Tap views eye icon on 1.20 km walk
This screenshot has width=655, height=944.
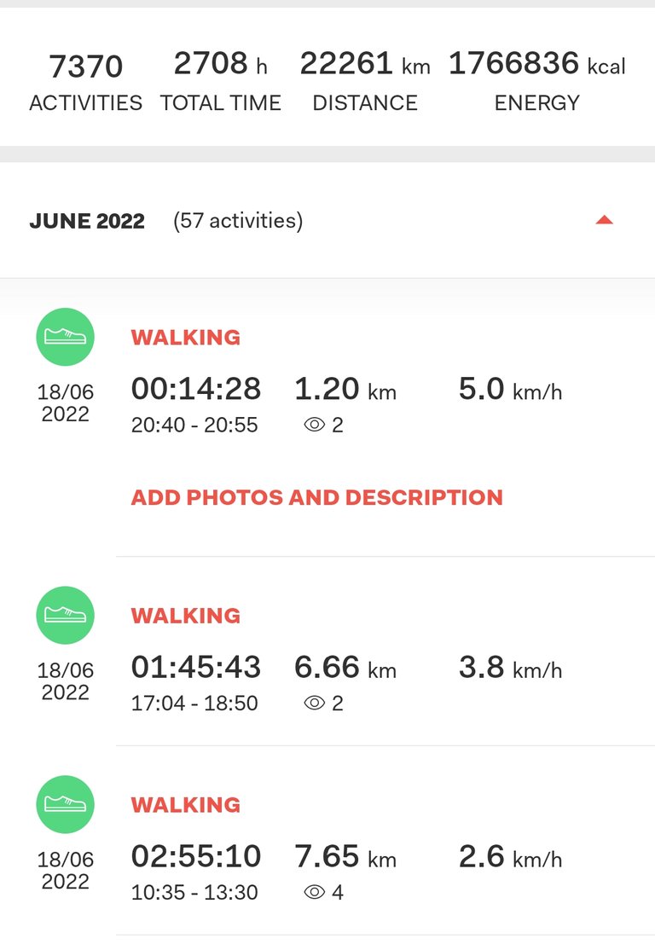(314, 425)
